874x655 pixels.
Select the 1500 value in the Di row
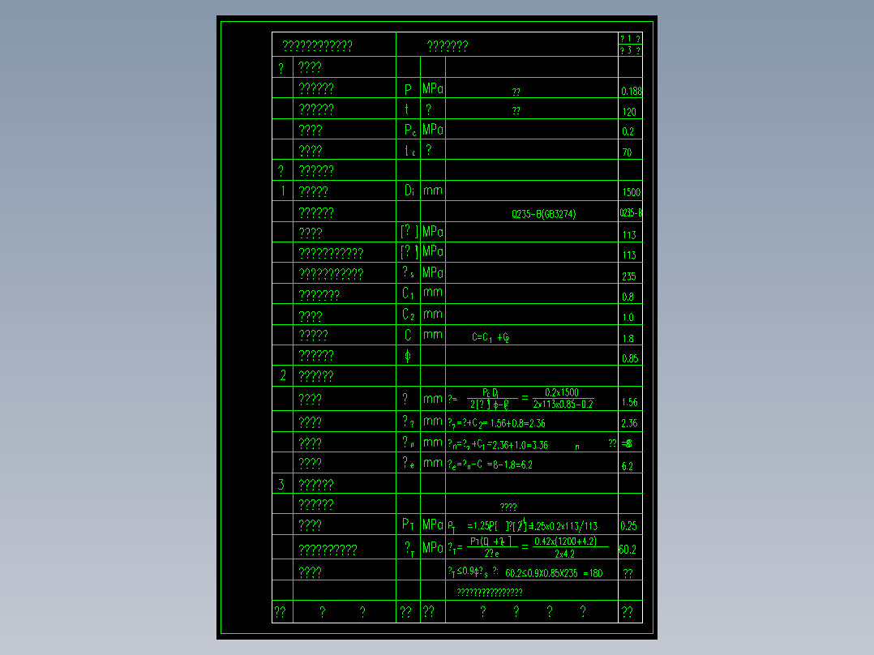(x=631, y=192)
